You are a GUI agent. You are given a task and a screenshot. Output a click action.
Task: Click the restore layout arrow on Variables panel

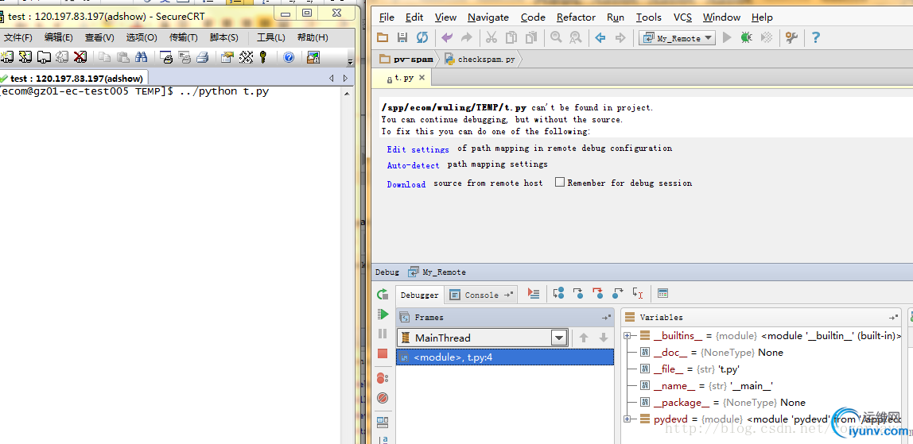(893, 317)
